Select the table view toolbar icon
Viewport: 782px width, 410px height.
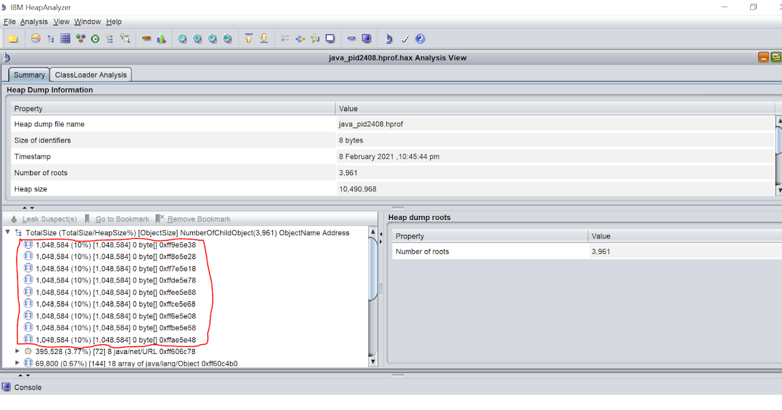point(65,38)
